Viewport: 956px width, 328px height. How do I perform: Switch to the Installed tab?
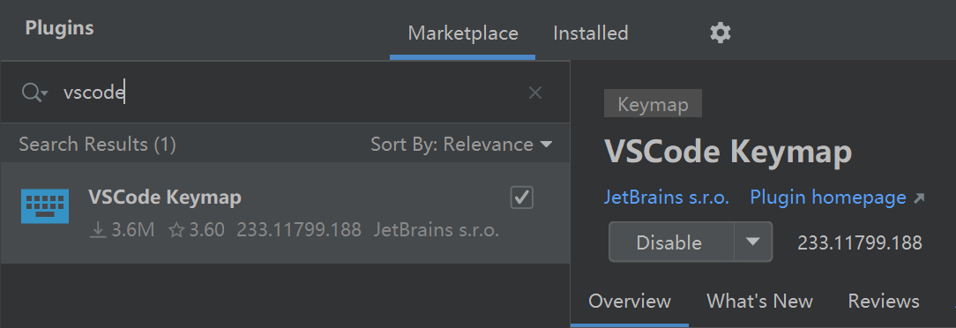590,33
